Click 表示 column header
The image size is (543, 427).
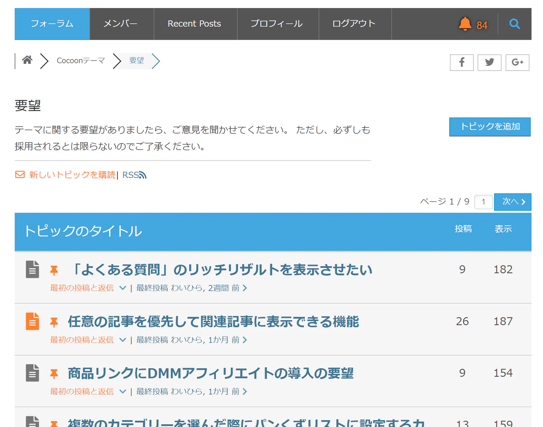503,229
